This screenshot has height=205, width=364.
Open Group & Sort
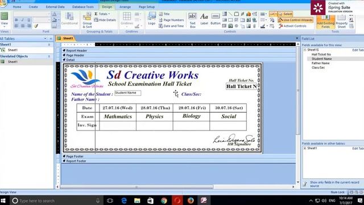[87, 20]
